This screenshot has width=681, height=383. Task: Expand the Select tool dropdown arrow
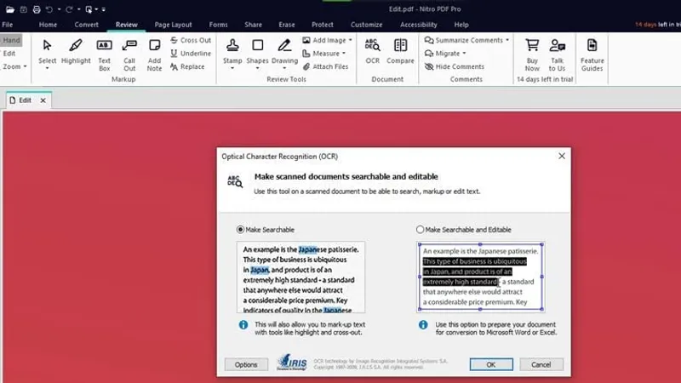(x=47, y=68)
